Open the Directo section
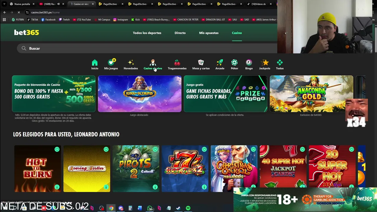Screen dimensions: 377x212 pos(180,33)
